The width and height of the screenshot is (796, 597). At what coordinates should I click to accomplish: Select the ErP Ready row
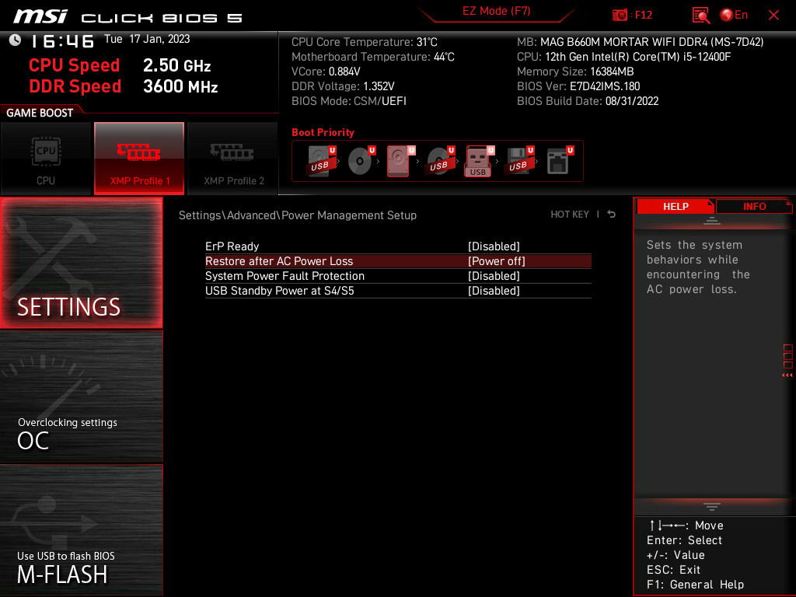pos(398,246)
